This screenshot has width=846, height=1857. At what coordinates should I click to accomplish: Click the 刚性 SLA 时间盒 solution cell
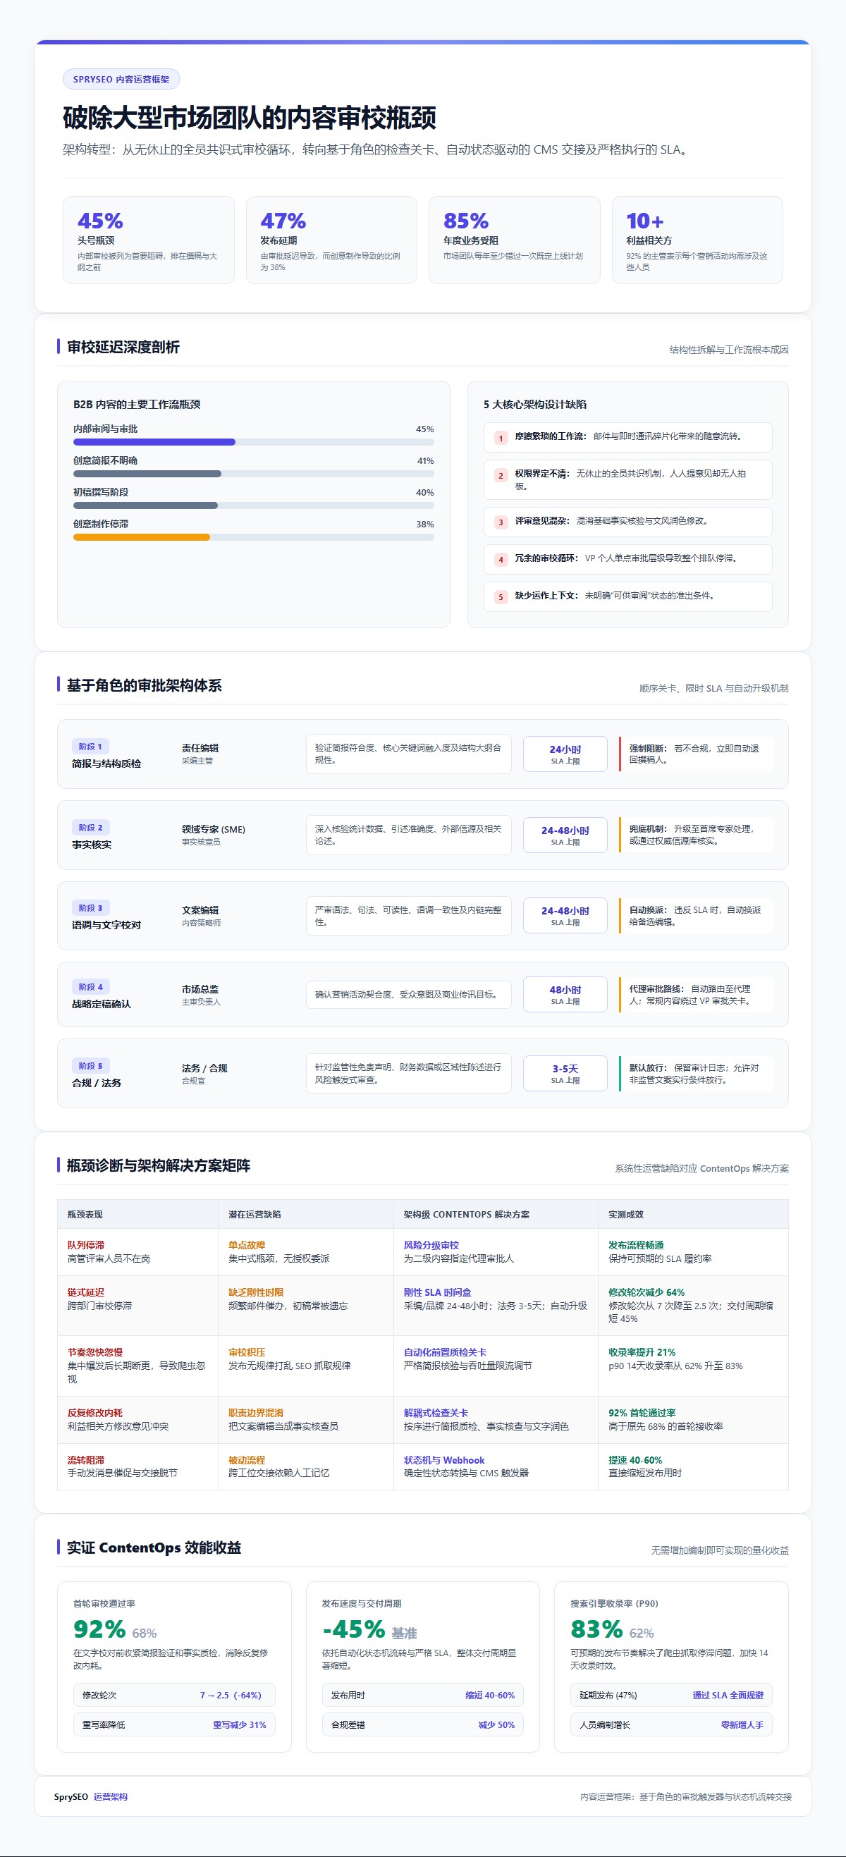click(x=496, y=1306)
